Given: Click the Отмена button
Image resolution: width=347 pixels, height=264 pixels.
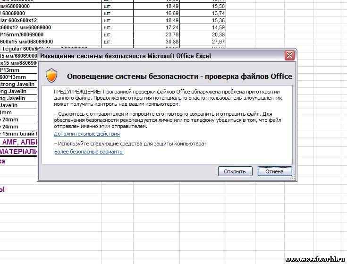Looking at the screenshot, I should [x=275, y=171].
